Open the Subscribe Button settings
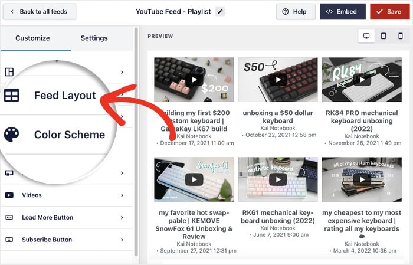The width and height of the screenshot is (413, 265). 66,240
